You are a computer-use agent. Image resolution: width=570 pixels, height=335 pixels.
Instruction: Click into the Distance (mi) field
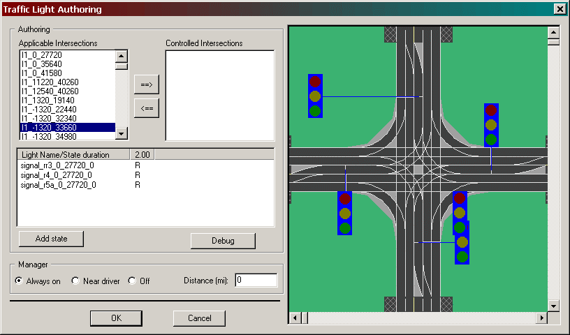pyautogui.click(x=256, y=281)
